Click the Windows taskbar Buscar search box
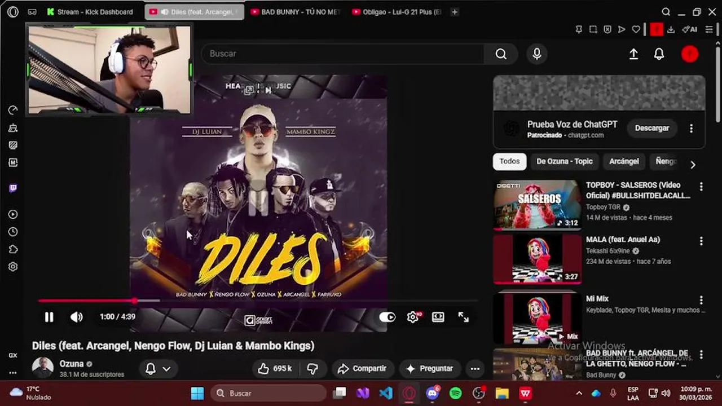Viewport: 722px width, 406px height. [269, 393]
